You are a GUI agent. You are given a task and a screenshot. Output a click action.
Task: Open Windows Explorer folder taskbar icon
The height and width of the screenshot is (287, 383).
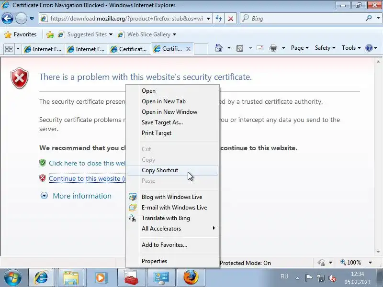(x=70, y=277)
